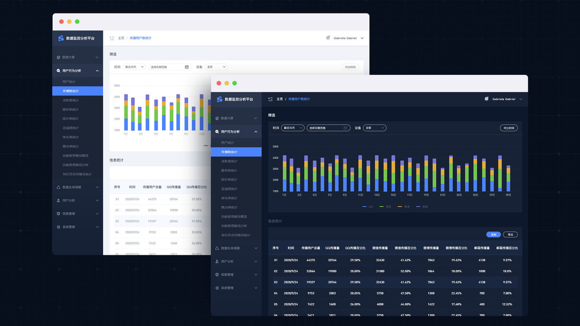Select 各栏目访问情况统计 in light window sidebar
This screenshot has height=326, width=580.
click(x=77, y=174)
